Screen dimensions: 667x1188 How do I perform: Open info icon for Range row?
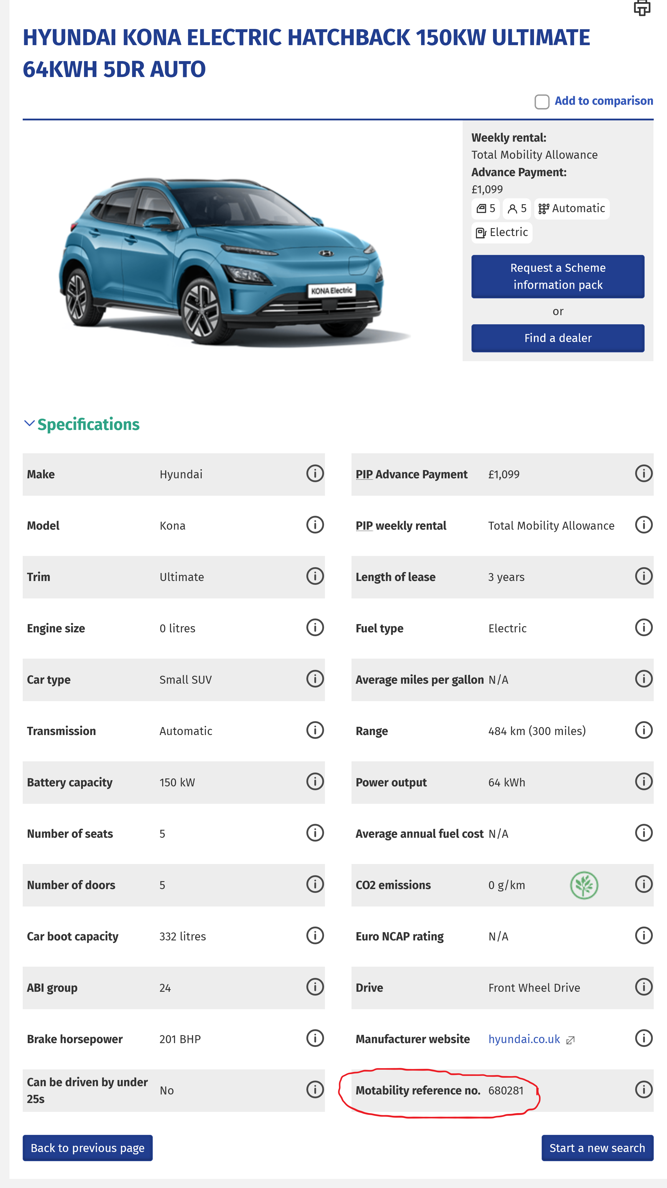tap(643, 730)
